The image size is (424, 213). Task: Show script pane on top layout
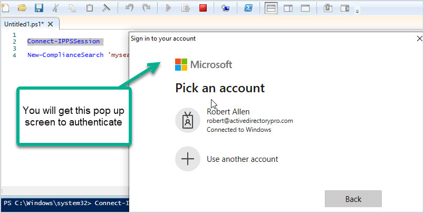271,8
